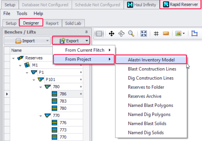Choose Reserves Archive export
The image size is (202, 141).
pos(151,96)
